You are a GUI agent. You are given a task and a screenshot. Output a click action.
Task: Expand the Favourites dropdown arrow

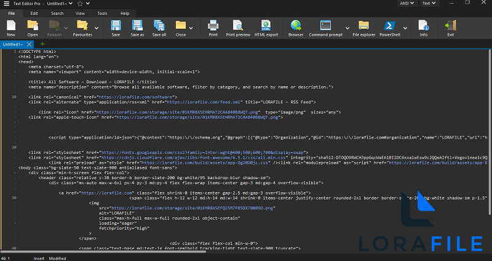[97, 28]
